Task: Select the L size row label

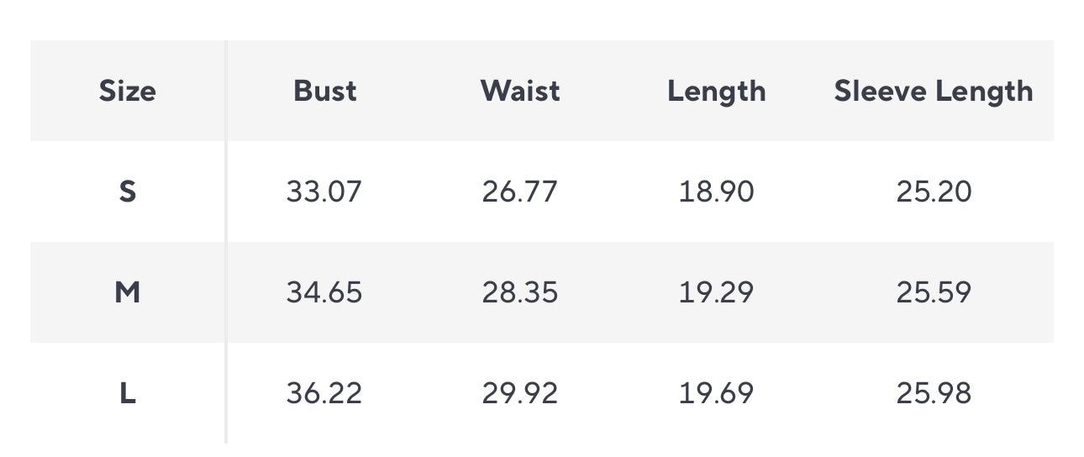Action: (127, 393)
